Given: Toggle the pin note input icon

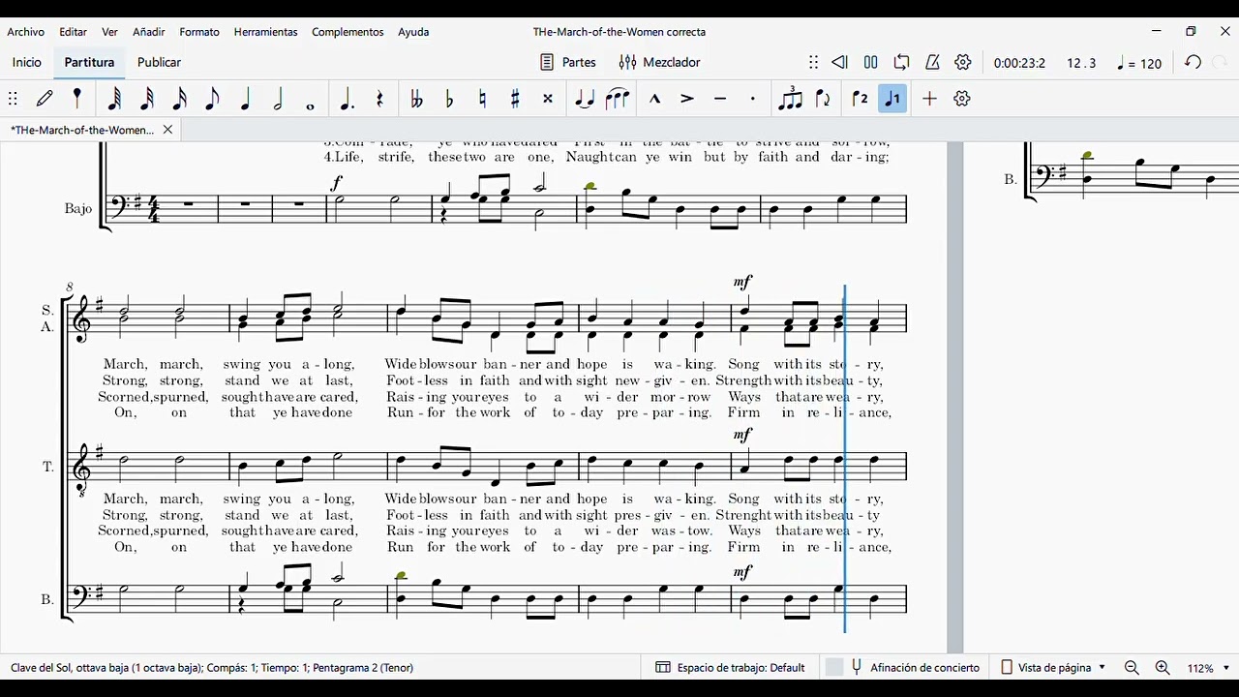Looking at the screenshot, I should (77, 99).
